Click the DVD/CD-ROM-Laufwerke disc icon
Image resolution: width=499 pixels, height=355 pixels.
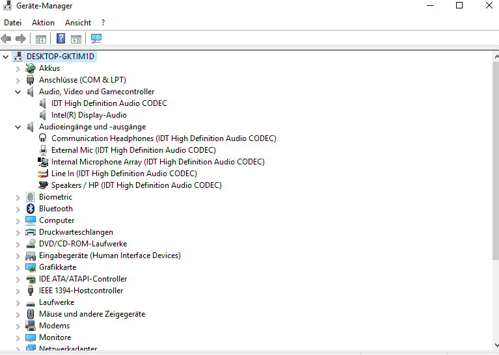(x=31, y=244)
